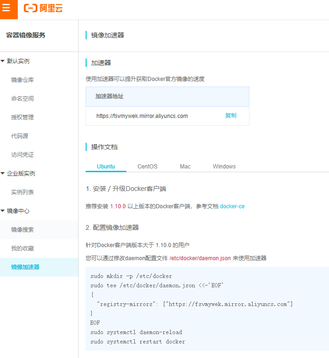Copy the accelerator address with 复制
329x358 pixels.
click(x=231, y=116)
